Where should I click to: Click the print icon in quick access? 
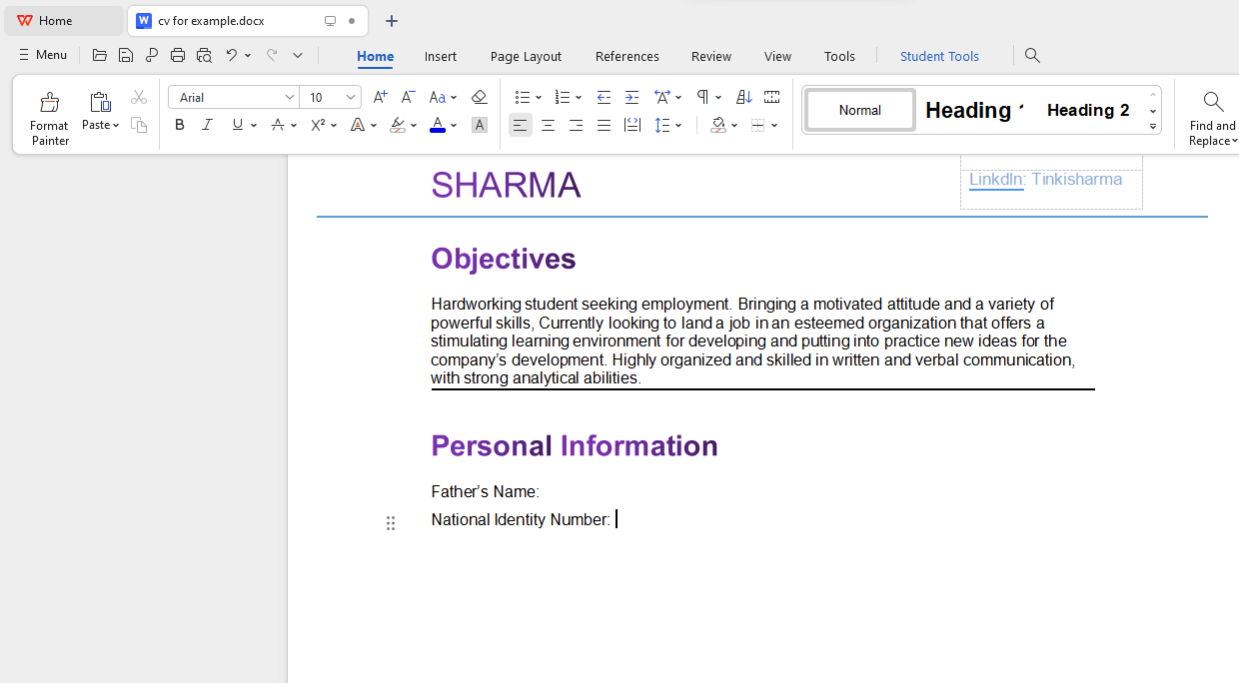point(178,55)
